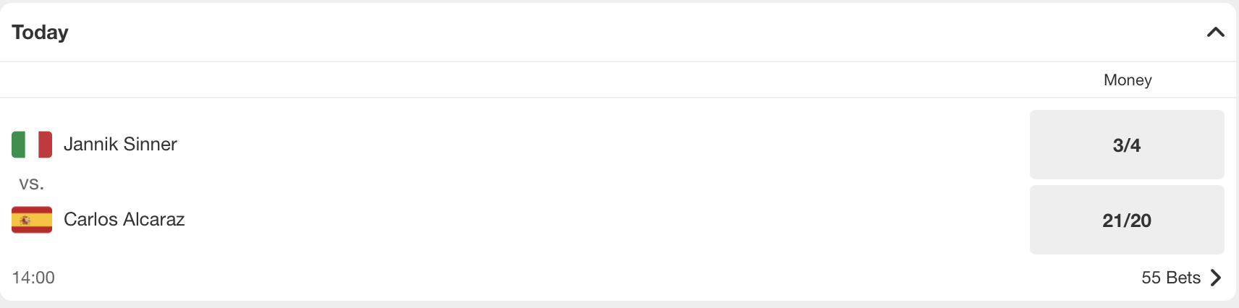The height and width of the screenshot is (308, 1239).
Task: Click the 14:00 match start time
Action: (33, 278)
